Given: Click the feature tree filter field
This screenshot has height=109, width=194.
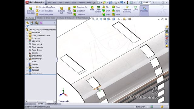Looking at the screenshot, I should [x=41, y=26].
